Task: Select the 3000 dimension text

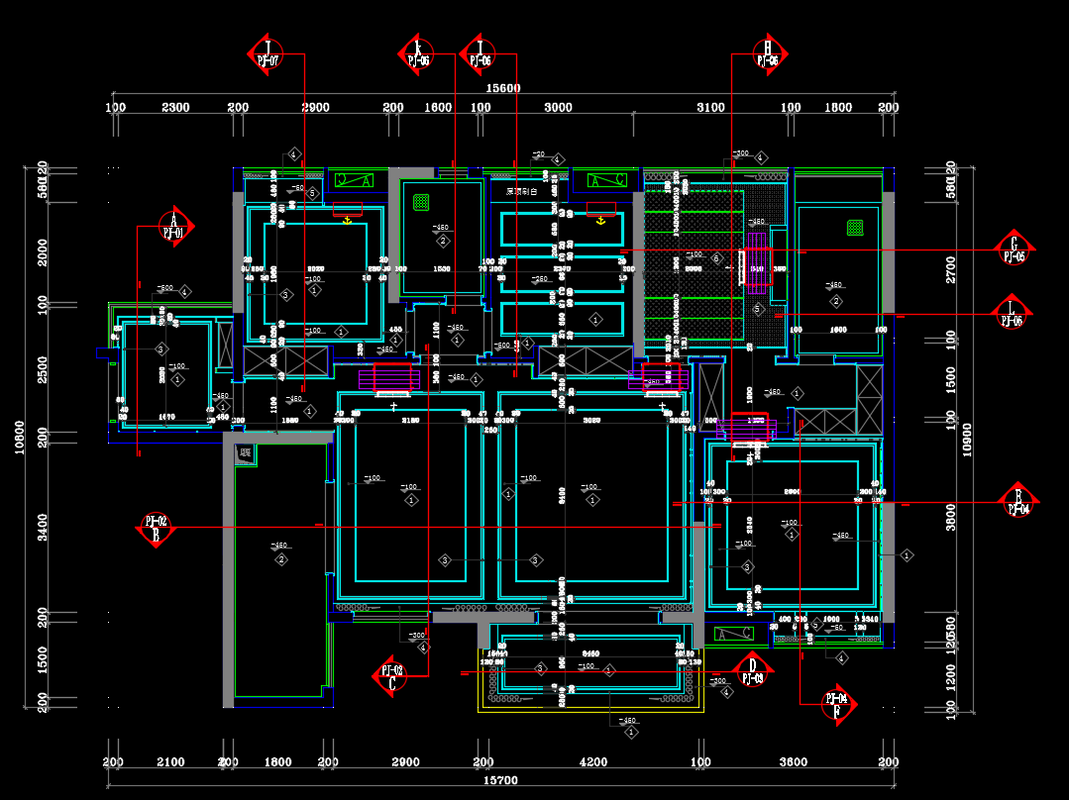Action: coord(558,107)
